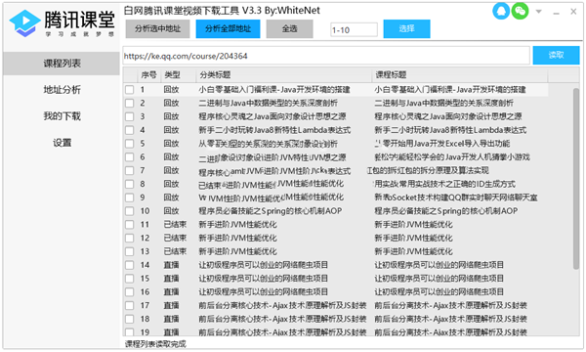Open the 地址分析 sidebar tab

pyautogui.click(x=62, y=90)
